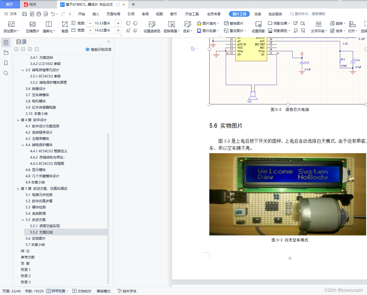
Task: Switch to the 审阅 ribbon tab
Action: (145, 14)
